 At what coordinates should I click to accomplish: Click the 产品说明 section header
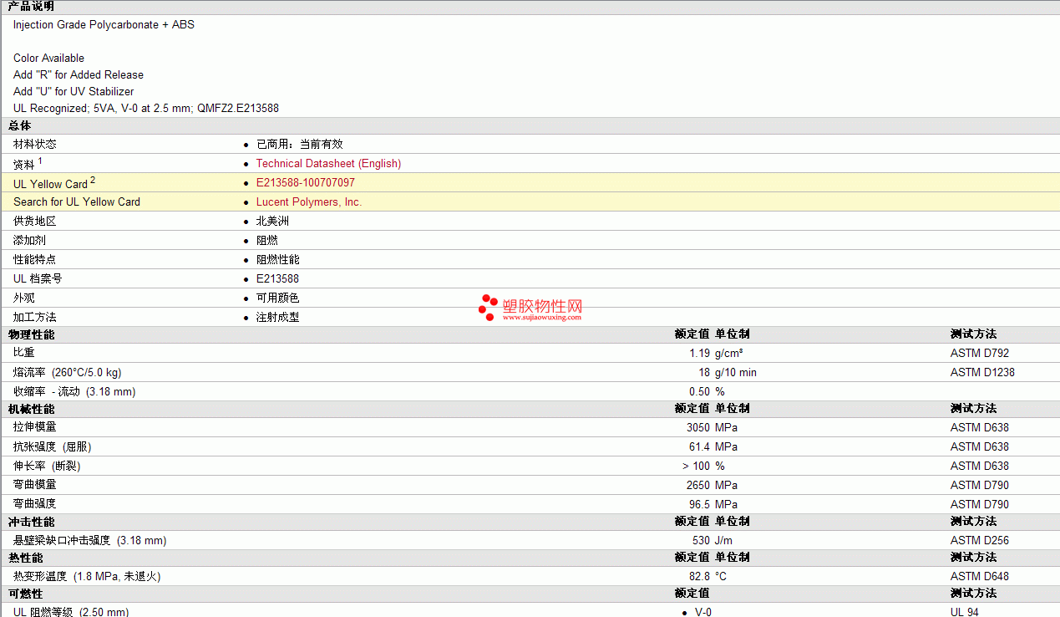(31, 6)
